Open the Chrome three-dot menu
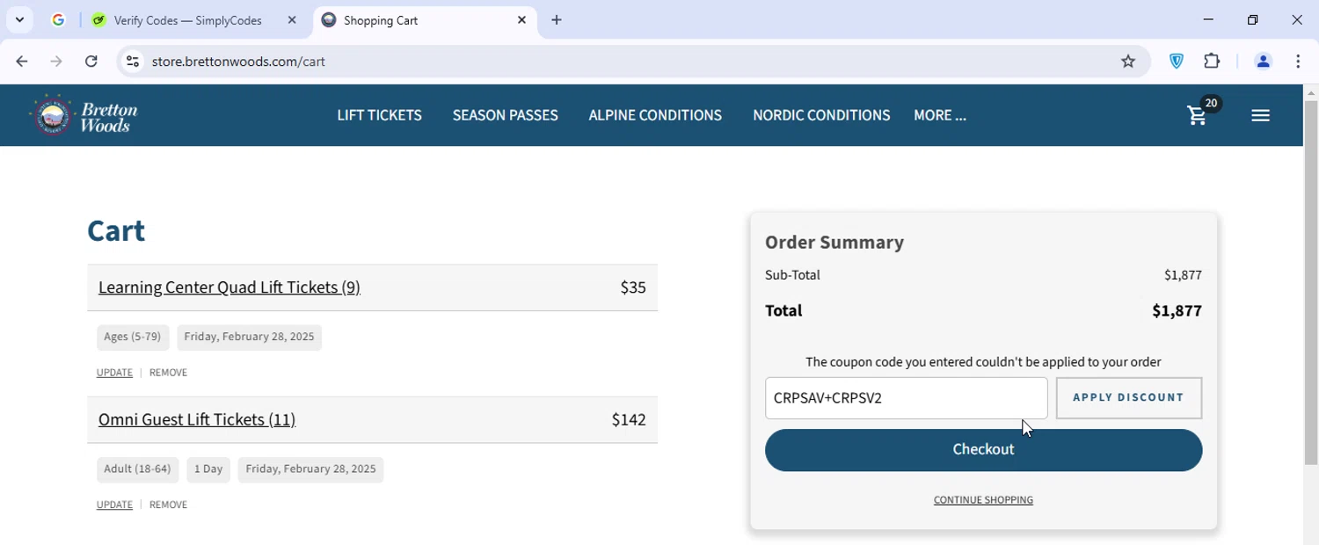The height and width of the screenshot is (545, 1319). coord(1298,62)
